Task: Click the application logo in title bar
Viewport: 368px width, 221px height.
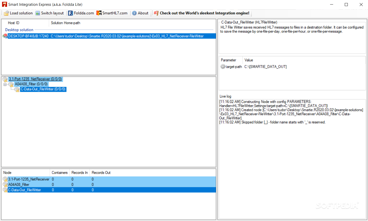Action: 5,5
